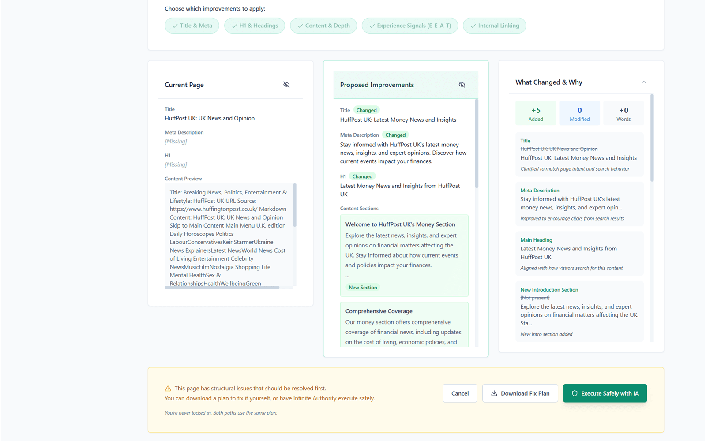Click 'Improved to encourage clicks from search results' note

tap(572, 219)
